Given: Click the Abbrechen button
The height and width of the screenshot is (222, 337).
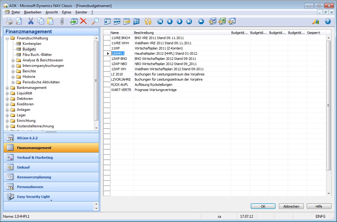Looking at the screenshot, I should 291,206.
